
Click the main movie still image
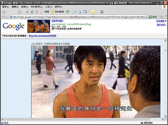point(96,82)
